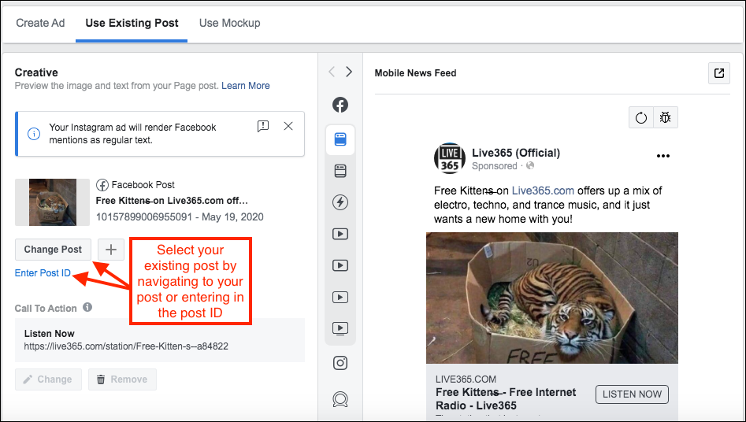Select the lightning bolt Instant Articles icon
The image size is (746, 422).
(340, 202)
